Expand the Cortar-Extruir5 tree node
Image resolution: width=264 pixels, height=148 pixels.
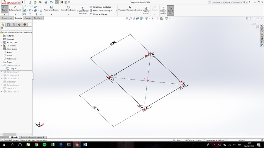pos(1,92)
